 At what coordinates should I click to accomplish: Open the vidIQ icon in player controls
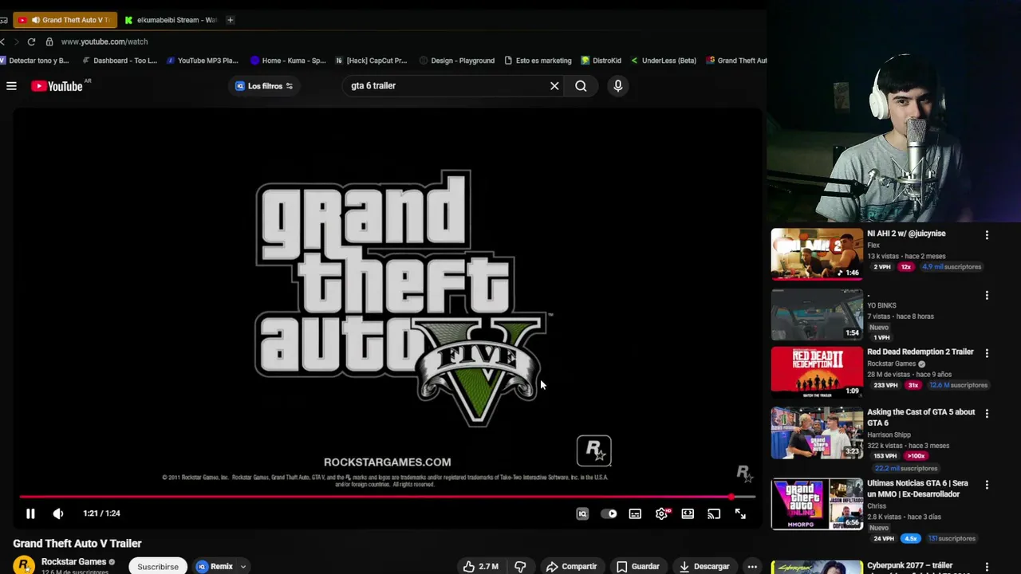tap(582, 514)
